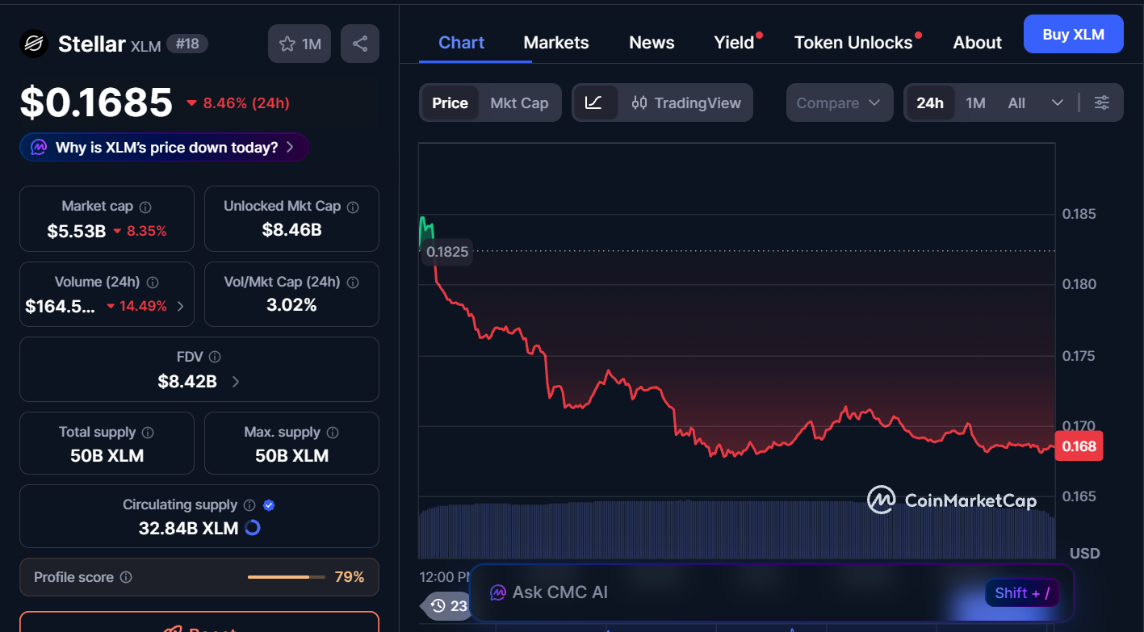The height and width of the screenshot is (632, 1144).
Task: Open the share options icon
Action: tap(360, 44)
